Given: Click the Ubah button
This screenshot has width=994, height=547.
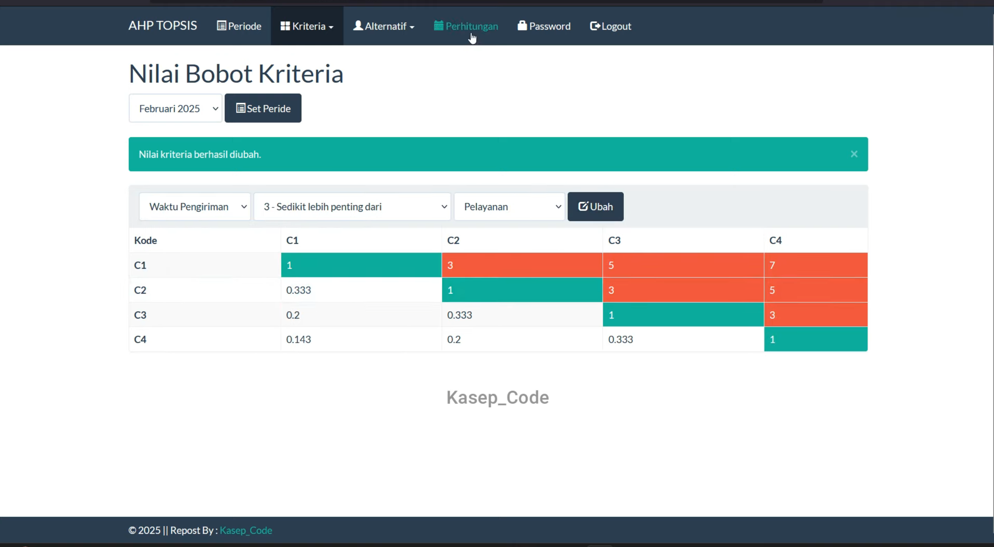Looking at the screenshot, I should pyautogui.click(x=595, y=206).
